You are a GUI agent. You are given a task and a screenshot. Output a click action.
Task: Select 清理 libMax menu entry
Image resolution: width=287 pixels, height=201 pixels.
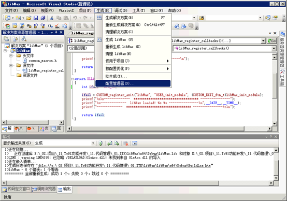(x=133, y=54)
